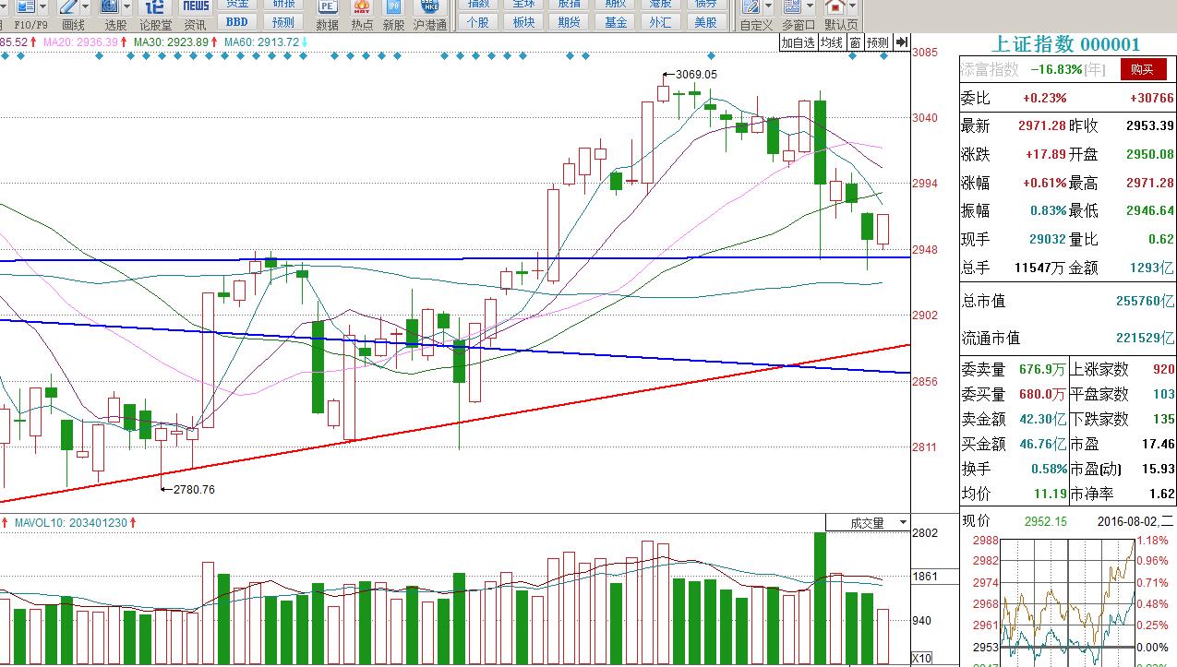Go to the 默认页 home page icon
This screenshot has width=1177, height=667.
click(835, 7)
